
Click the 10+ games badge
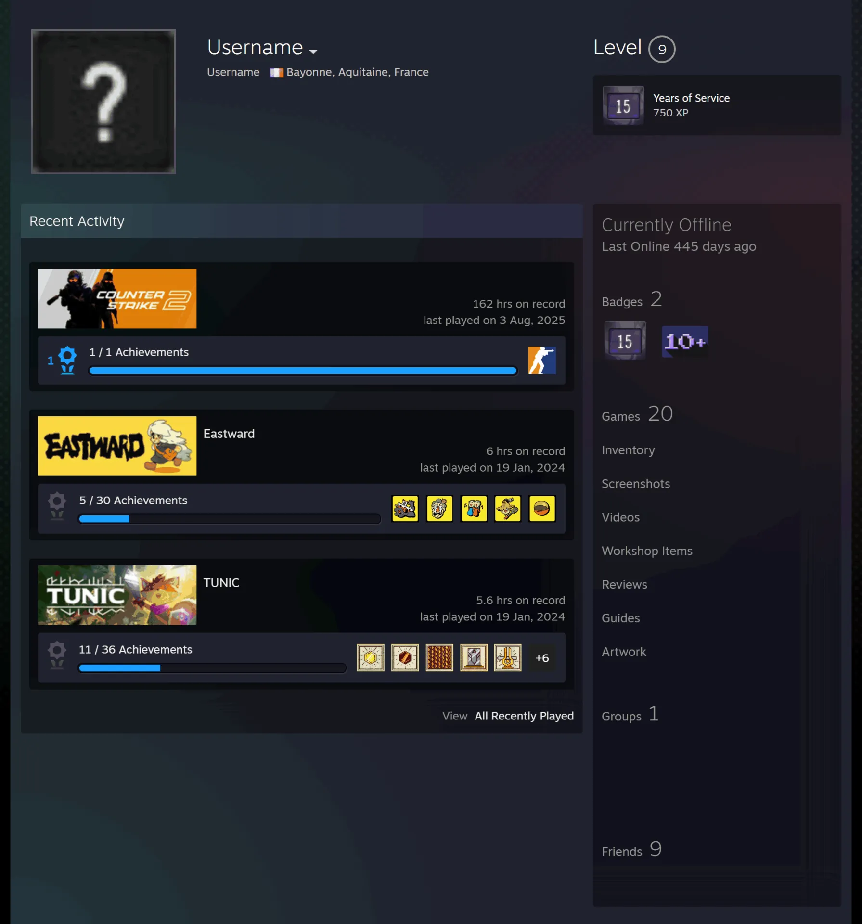click(x=685, y=341)
